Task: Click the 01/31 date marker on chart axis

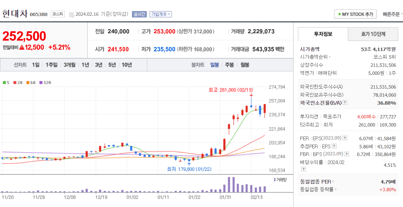Action: click(226, 197)
